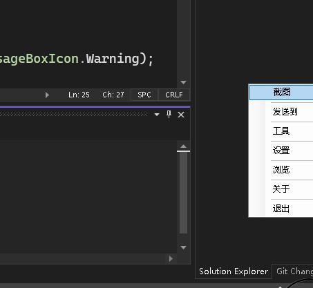Open 设置 from the context menu

click(281, 151)
